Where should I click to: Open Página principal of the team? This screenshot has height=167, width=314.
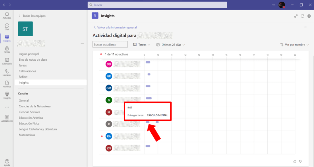point(29,54)
